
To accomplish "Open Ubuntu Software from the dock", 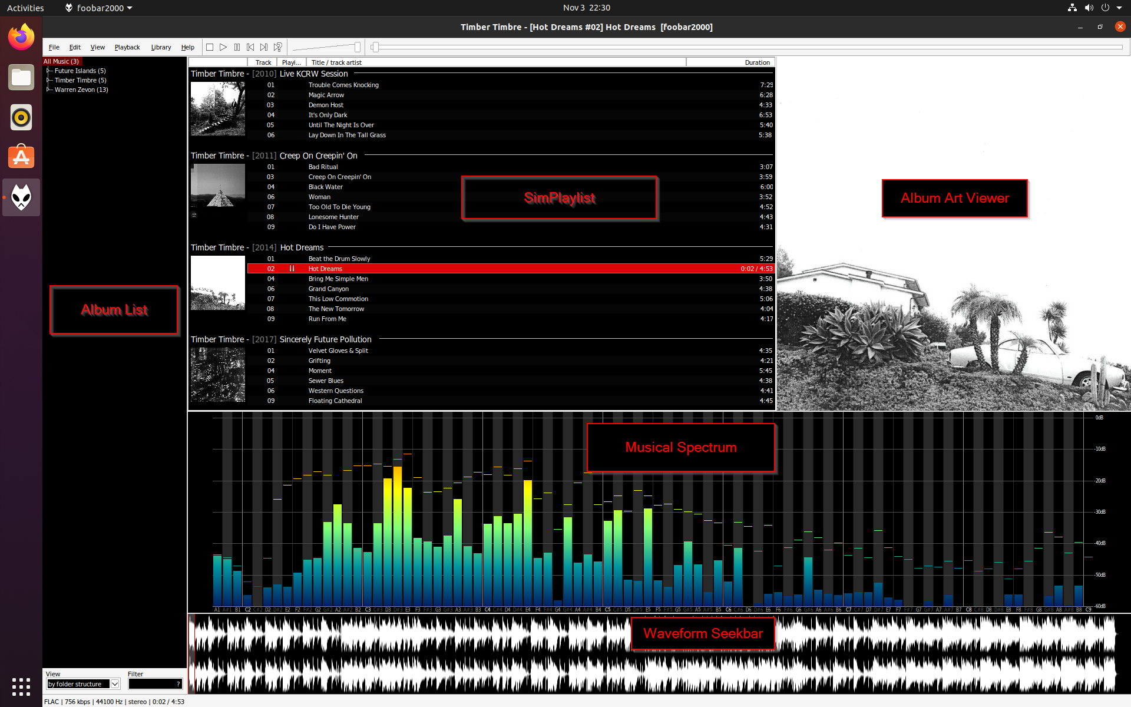I will click(21, 157).
